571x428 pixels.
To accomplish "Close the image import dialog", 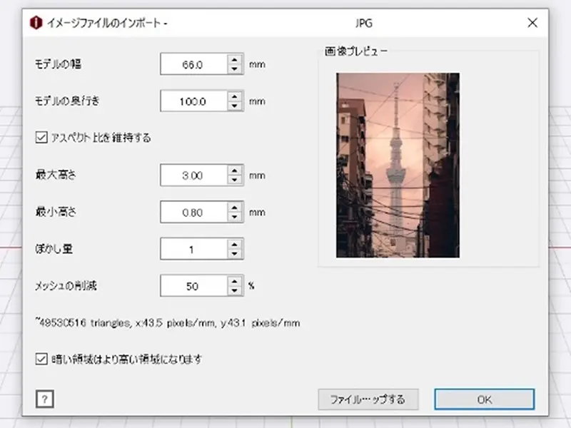I will 532,23.
